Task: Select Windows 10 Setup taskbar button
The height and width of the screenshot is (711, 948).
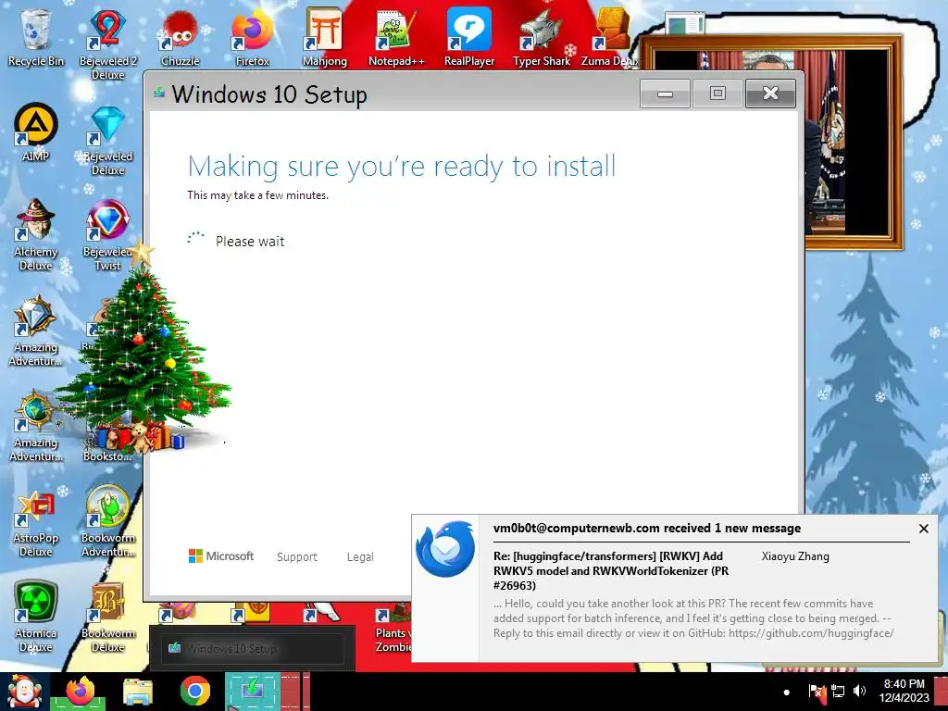Action: tap(252, 692)
